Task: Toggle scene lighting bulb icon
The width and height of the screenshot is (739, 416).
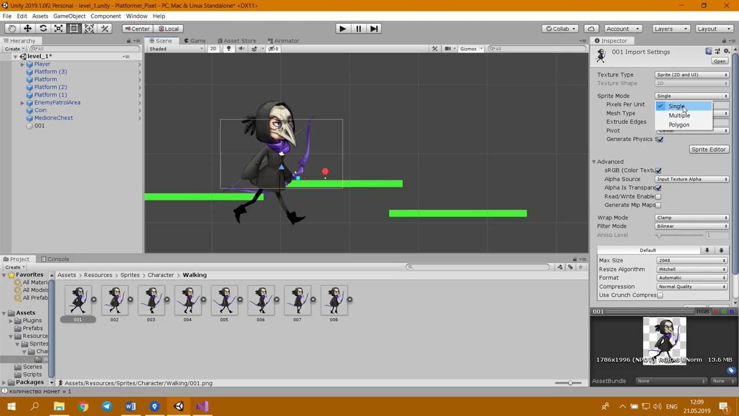Action: pyautogui.click(x=229, y=49)
